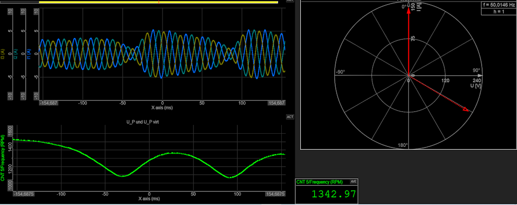Click the yellow recording position bar at top

click(158, 2)
